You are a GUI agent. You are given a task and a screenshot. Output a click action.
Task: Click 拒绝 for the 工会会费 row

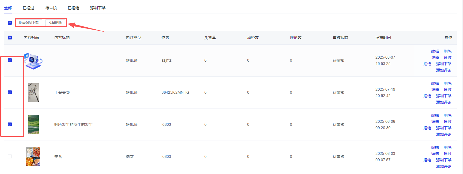(x=427, y=96)
